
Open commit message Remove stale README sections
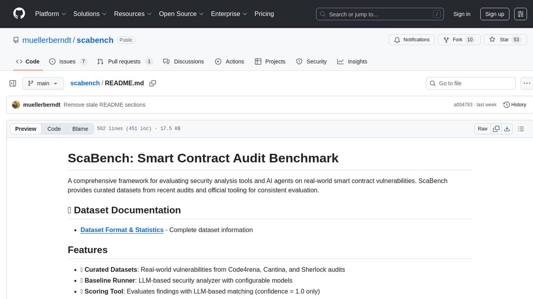pos(104,105)
